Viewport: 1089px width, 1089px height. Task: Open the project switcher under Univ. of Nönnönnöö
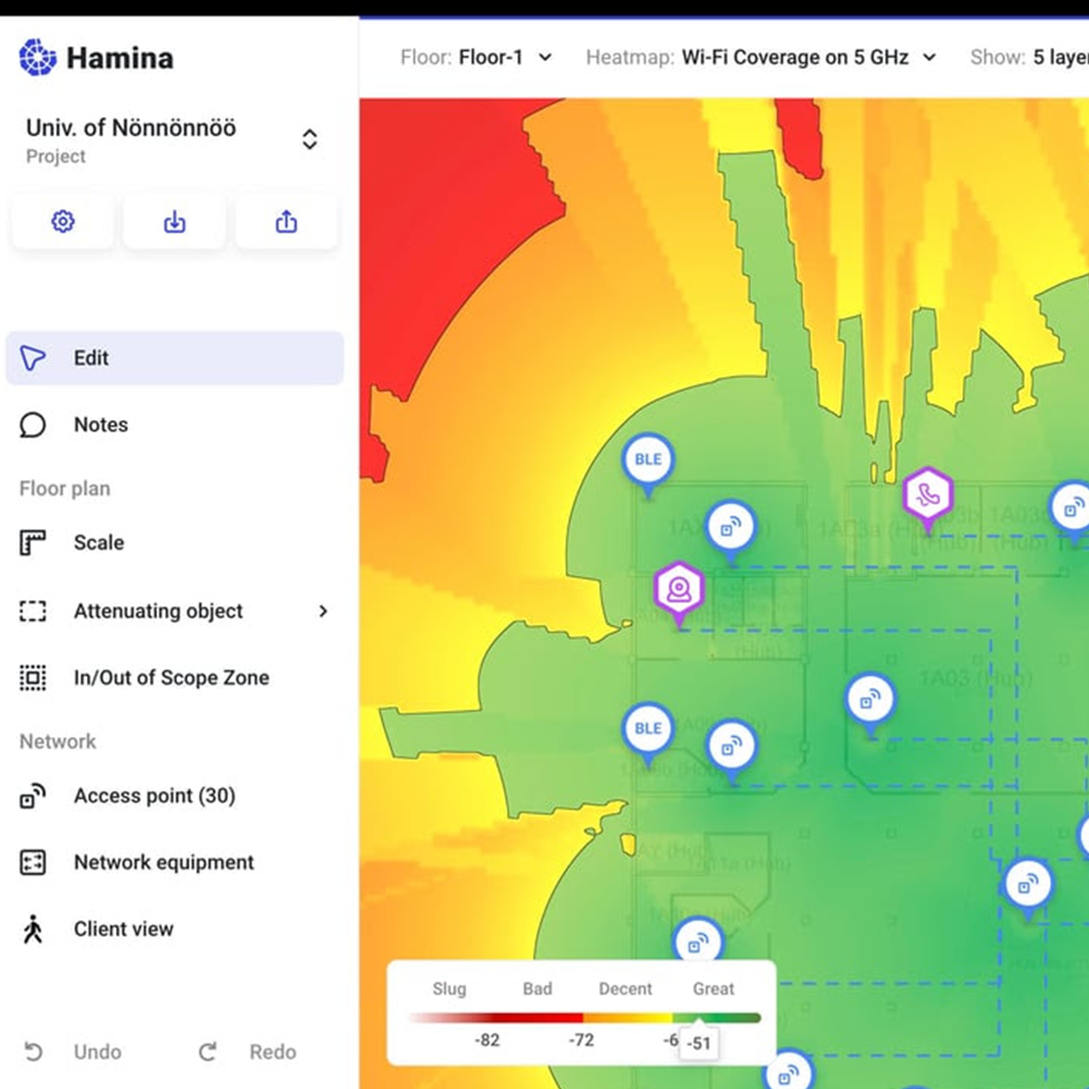point(309,139)
